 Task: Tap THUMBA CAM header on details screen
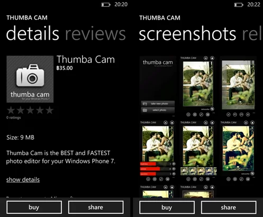[27, 17]
